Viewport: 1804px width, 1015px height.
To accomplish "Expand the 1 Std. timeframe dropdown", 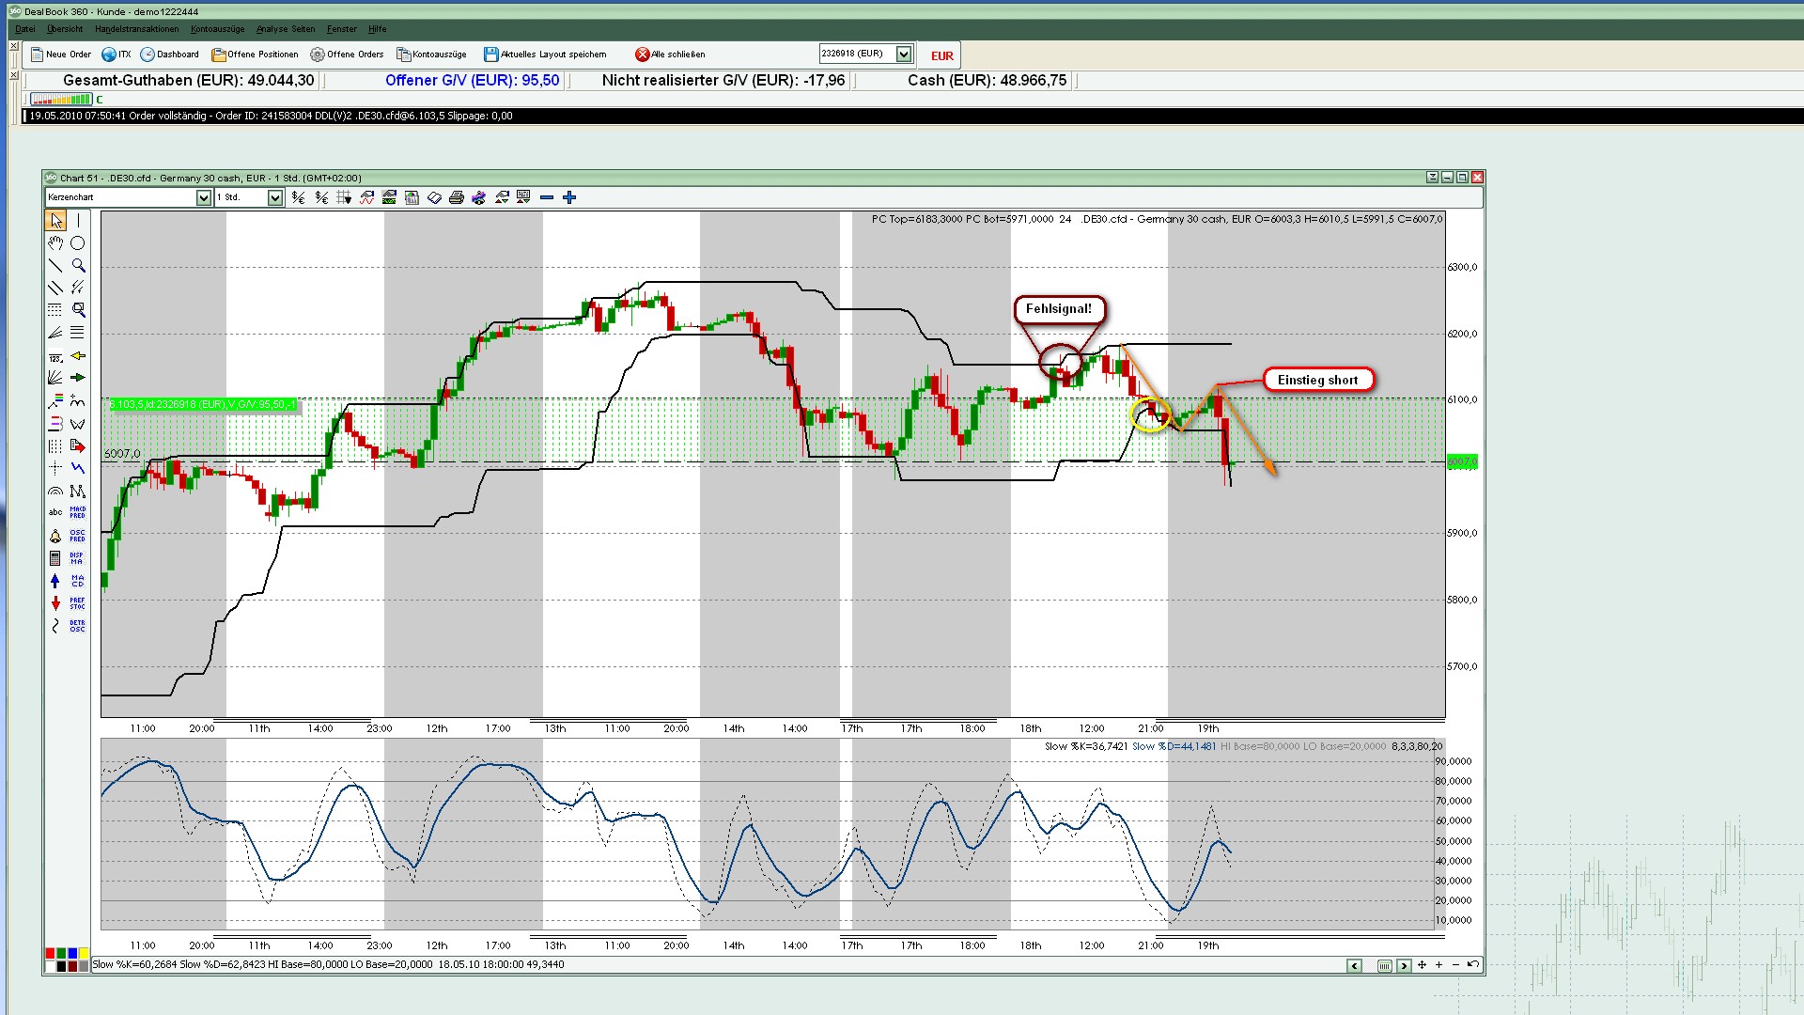I will tap(275, 197).
